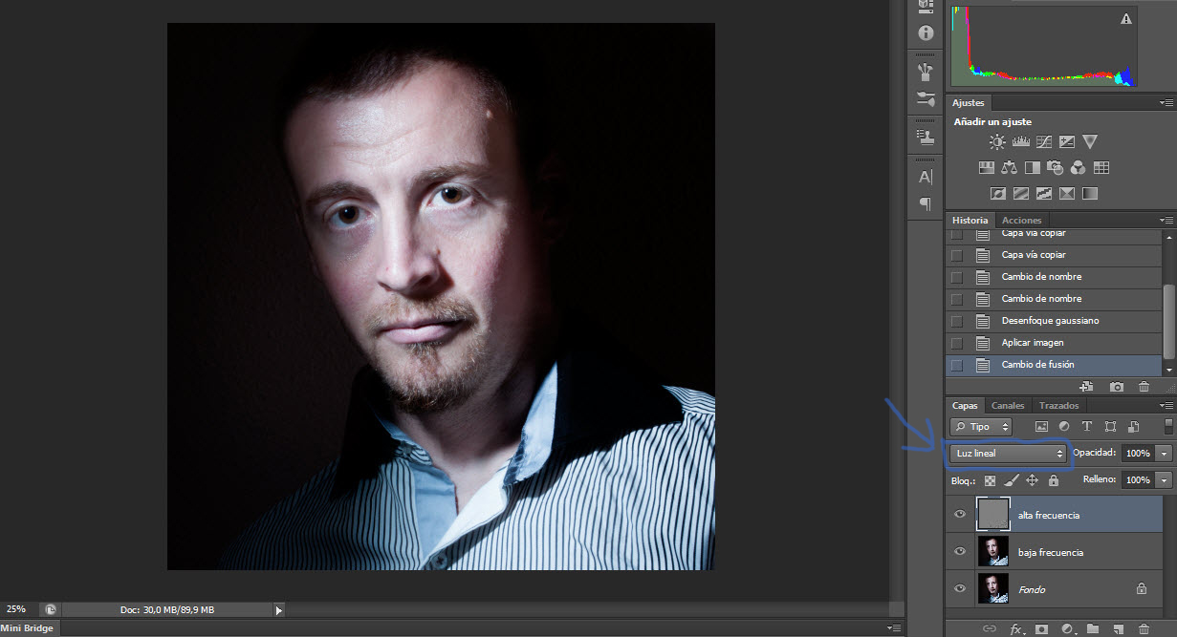
Task: Filter layers by shape layers
Action: coord(1110,427)
